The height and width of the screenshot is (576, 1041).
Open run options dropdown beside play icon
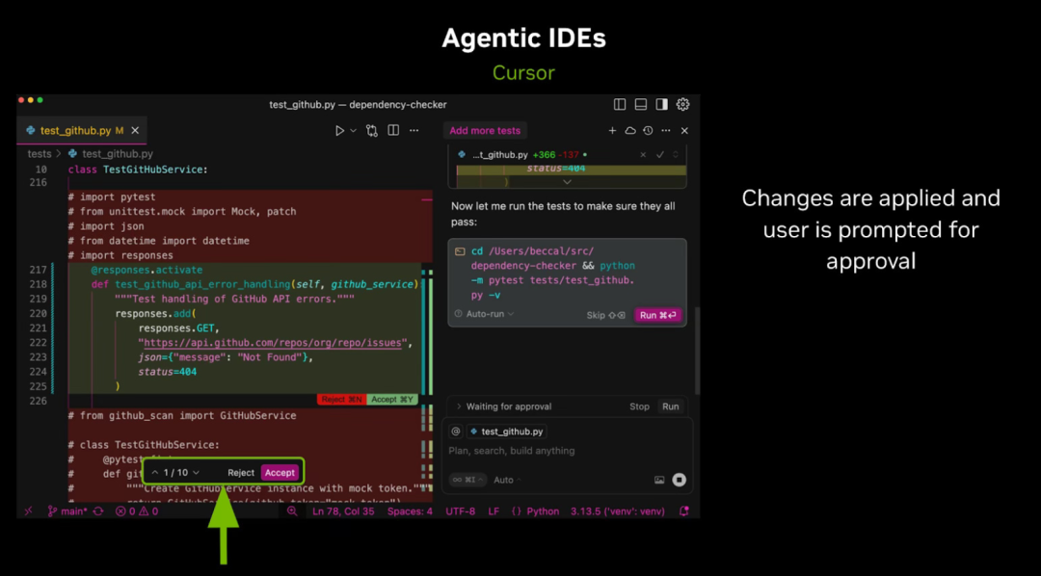353,131
